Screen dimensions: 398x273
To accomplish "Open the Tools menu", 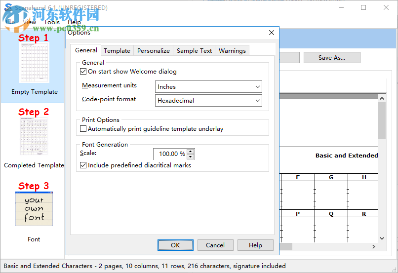I will click(x=52, y=22).
